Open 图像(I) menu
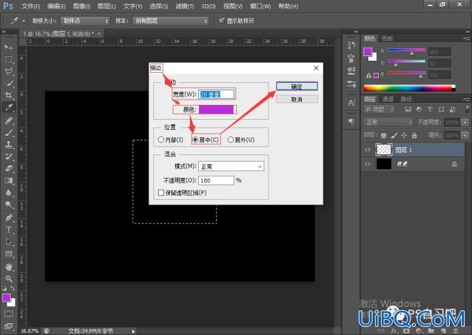This screenshot has width=472, height=335. tap(82, 6)
